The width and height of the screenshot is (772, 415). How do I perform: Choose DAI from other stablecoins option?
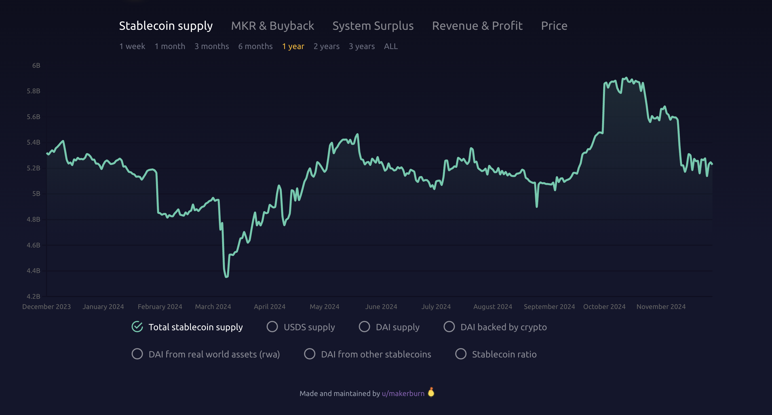[310, 354]
